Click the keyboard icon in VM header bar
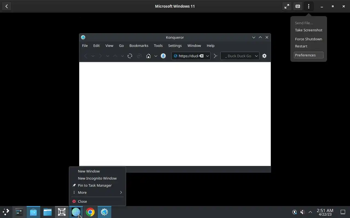Viewport: 350px width, 218px height. [298, 6]
